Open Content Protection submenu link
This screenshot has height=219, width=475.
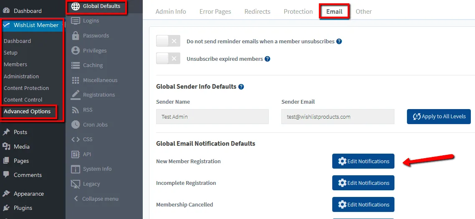(x=26, y=88)
